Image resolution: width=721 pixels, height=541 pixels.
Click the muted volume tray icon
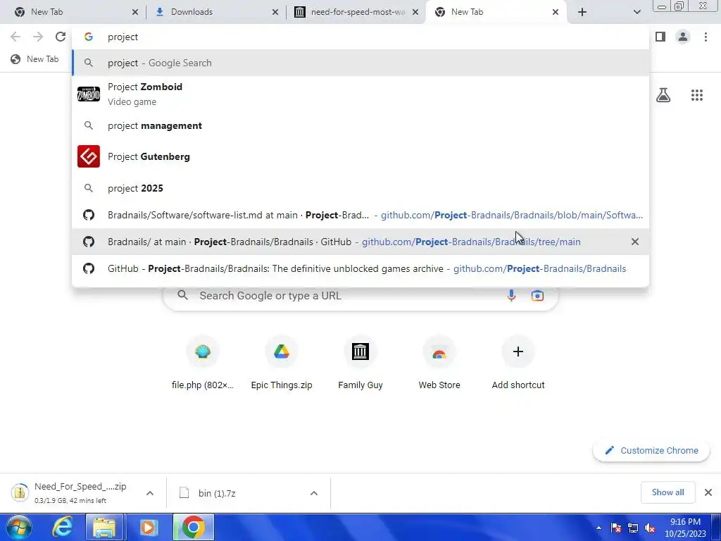650,528
